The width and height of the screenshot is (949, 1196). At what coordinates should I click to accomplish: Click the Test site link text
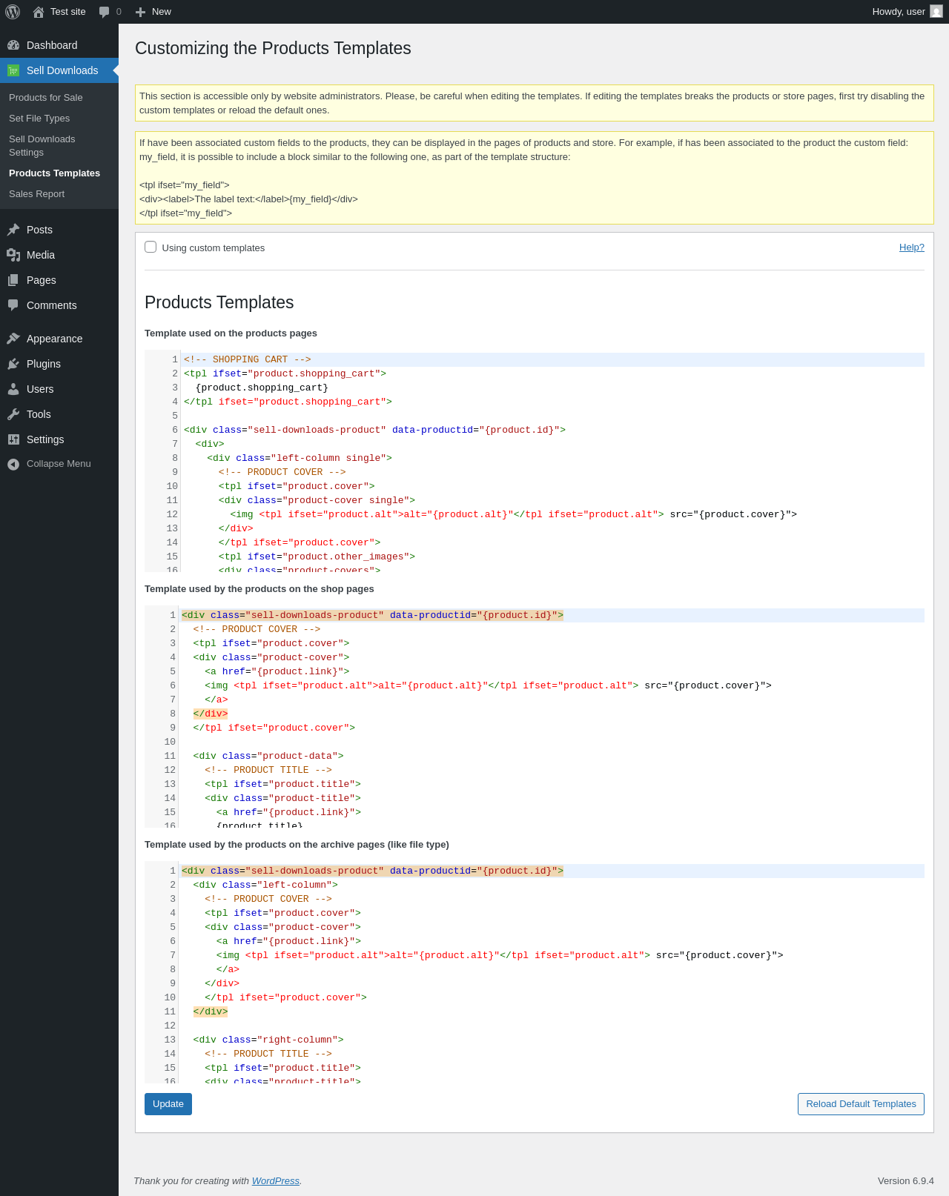point(68,12)
